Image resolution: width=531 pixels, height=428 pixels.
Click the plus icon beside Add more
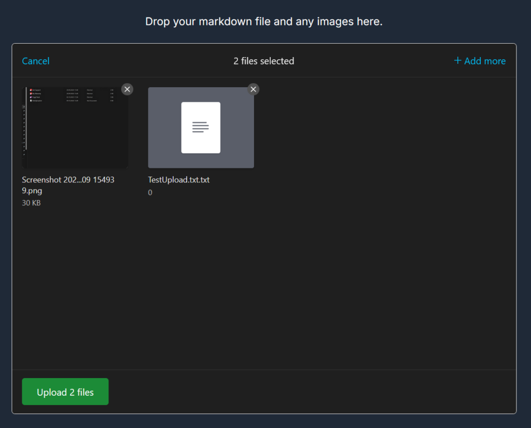tap(457, 61)
